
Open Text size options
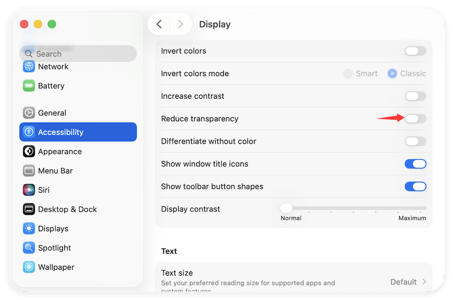pyautogui.click(x=408, y=281)
